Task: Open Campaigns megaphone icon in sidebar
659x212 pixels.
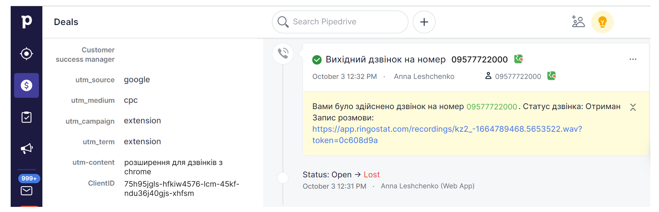Action: [x=27, y=149]
